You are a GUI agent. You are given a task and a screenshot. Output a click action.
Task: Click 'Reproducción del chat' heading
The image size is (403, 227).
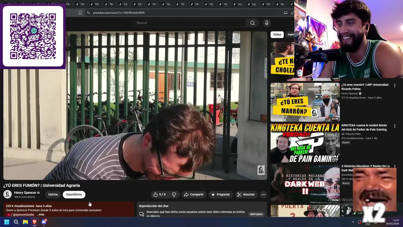pos(154,206)
